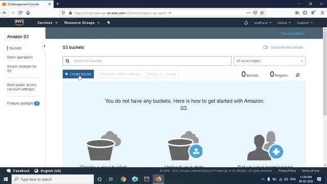
Task: Close the S3 Management Console tab
Action: (50, 4)
